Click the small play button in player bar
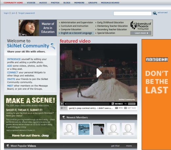Screen dimensions: 171x150 click(x=62, y=104)
